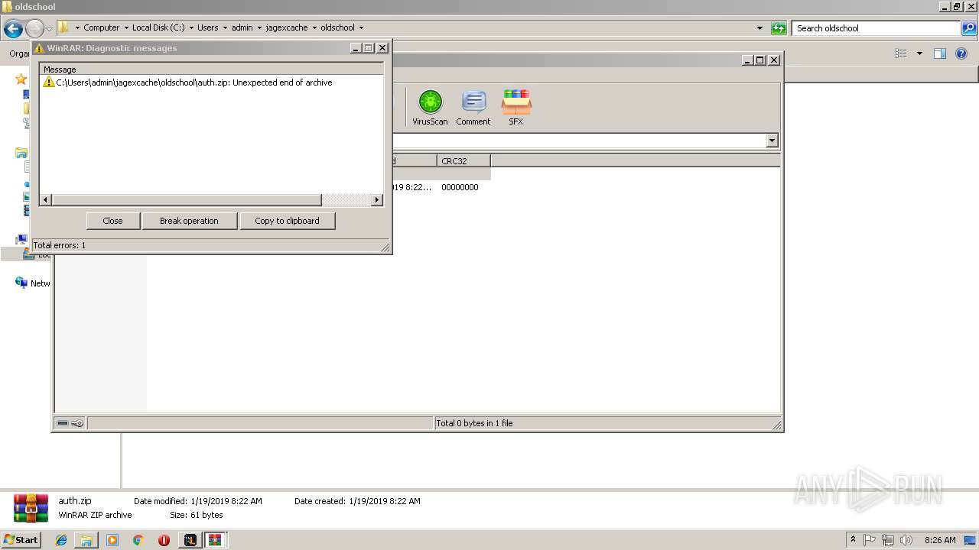This screenshot has width=979, height=550.
Task: Switch to WinRAR taskbar button
Action: point(215,540)
